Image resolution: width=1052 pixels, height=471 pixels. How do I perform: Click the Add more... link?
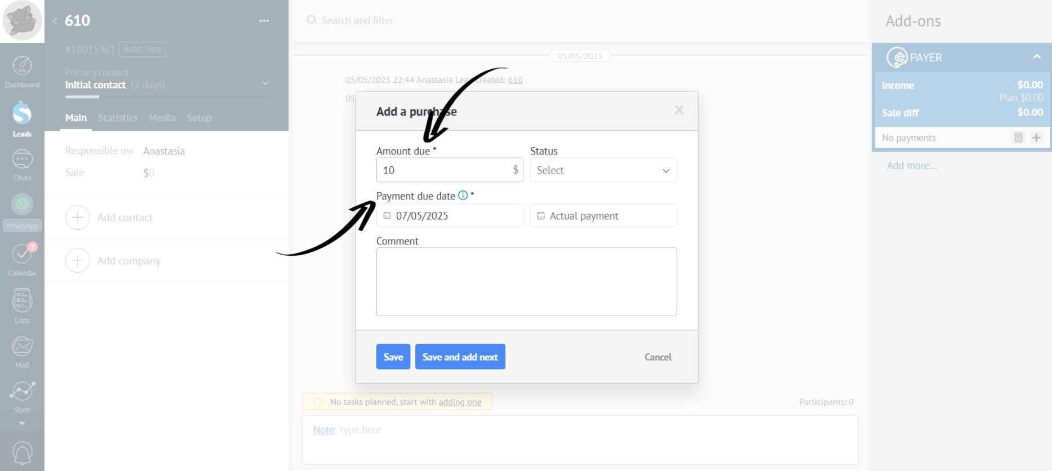[x=912, y=166]
